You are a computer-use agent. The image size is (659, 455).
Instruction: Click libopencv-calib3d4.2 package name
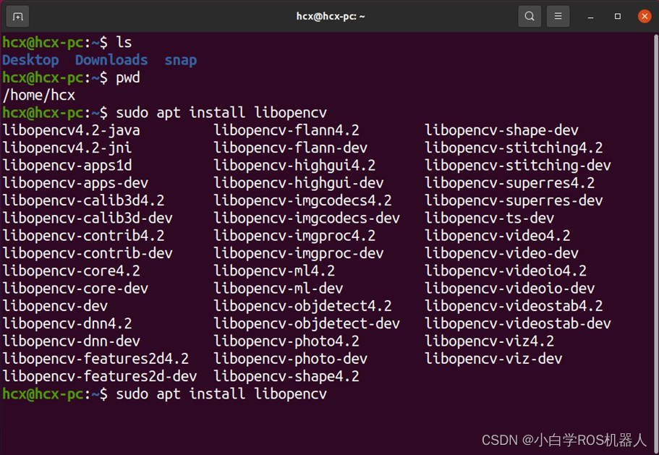(83, 201)
